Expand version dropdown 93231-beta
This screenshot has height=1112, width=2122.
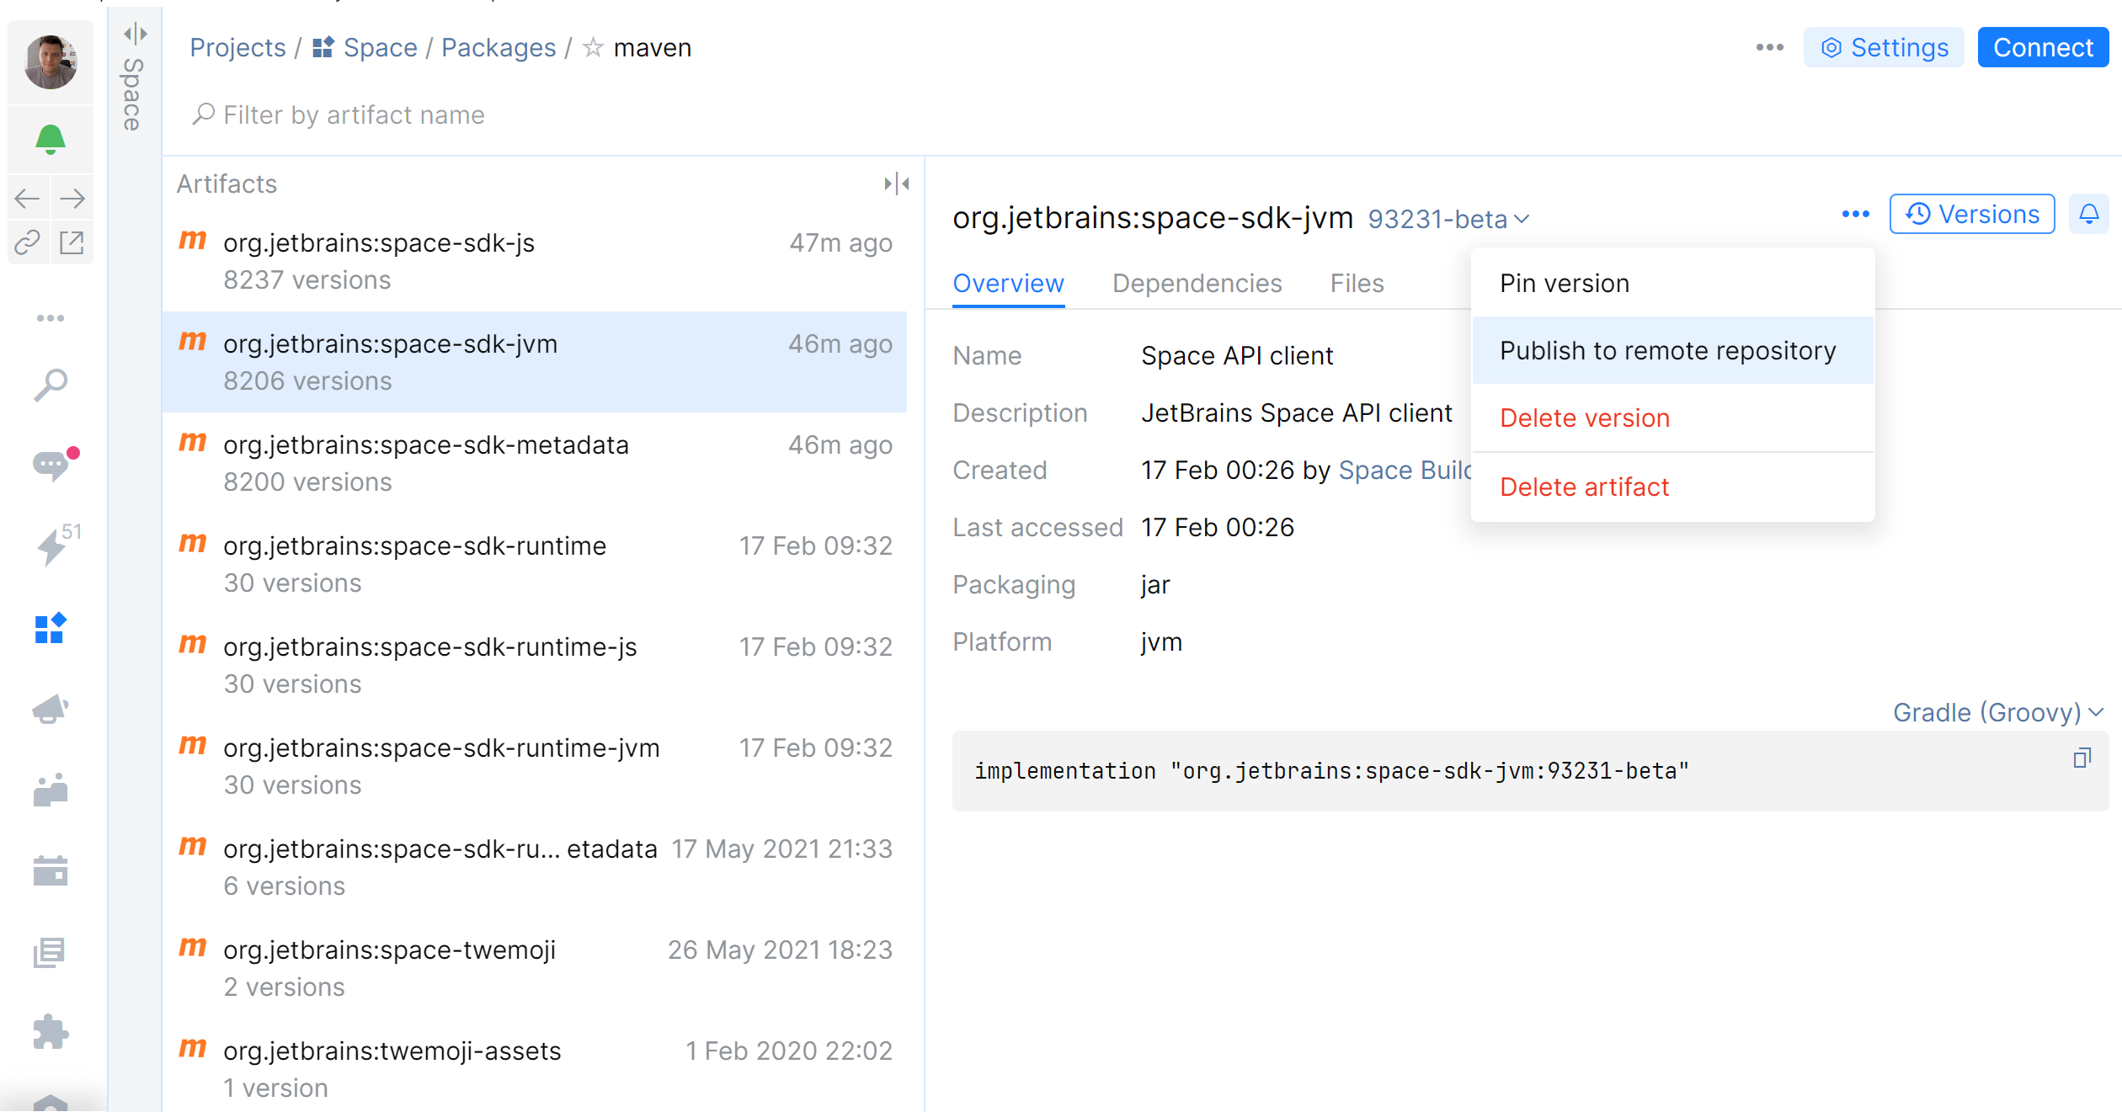(x=1448, y=219)
